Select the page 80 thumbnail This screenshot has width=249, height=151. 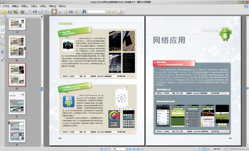coord(17,47)
